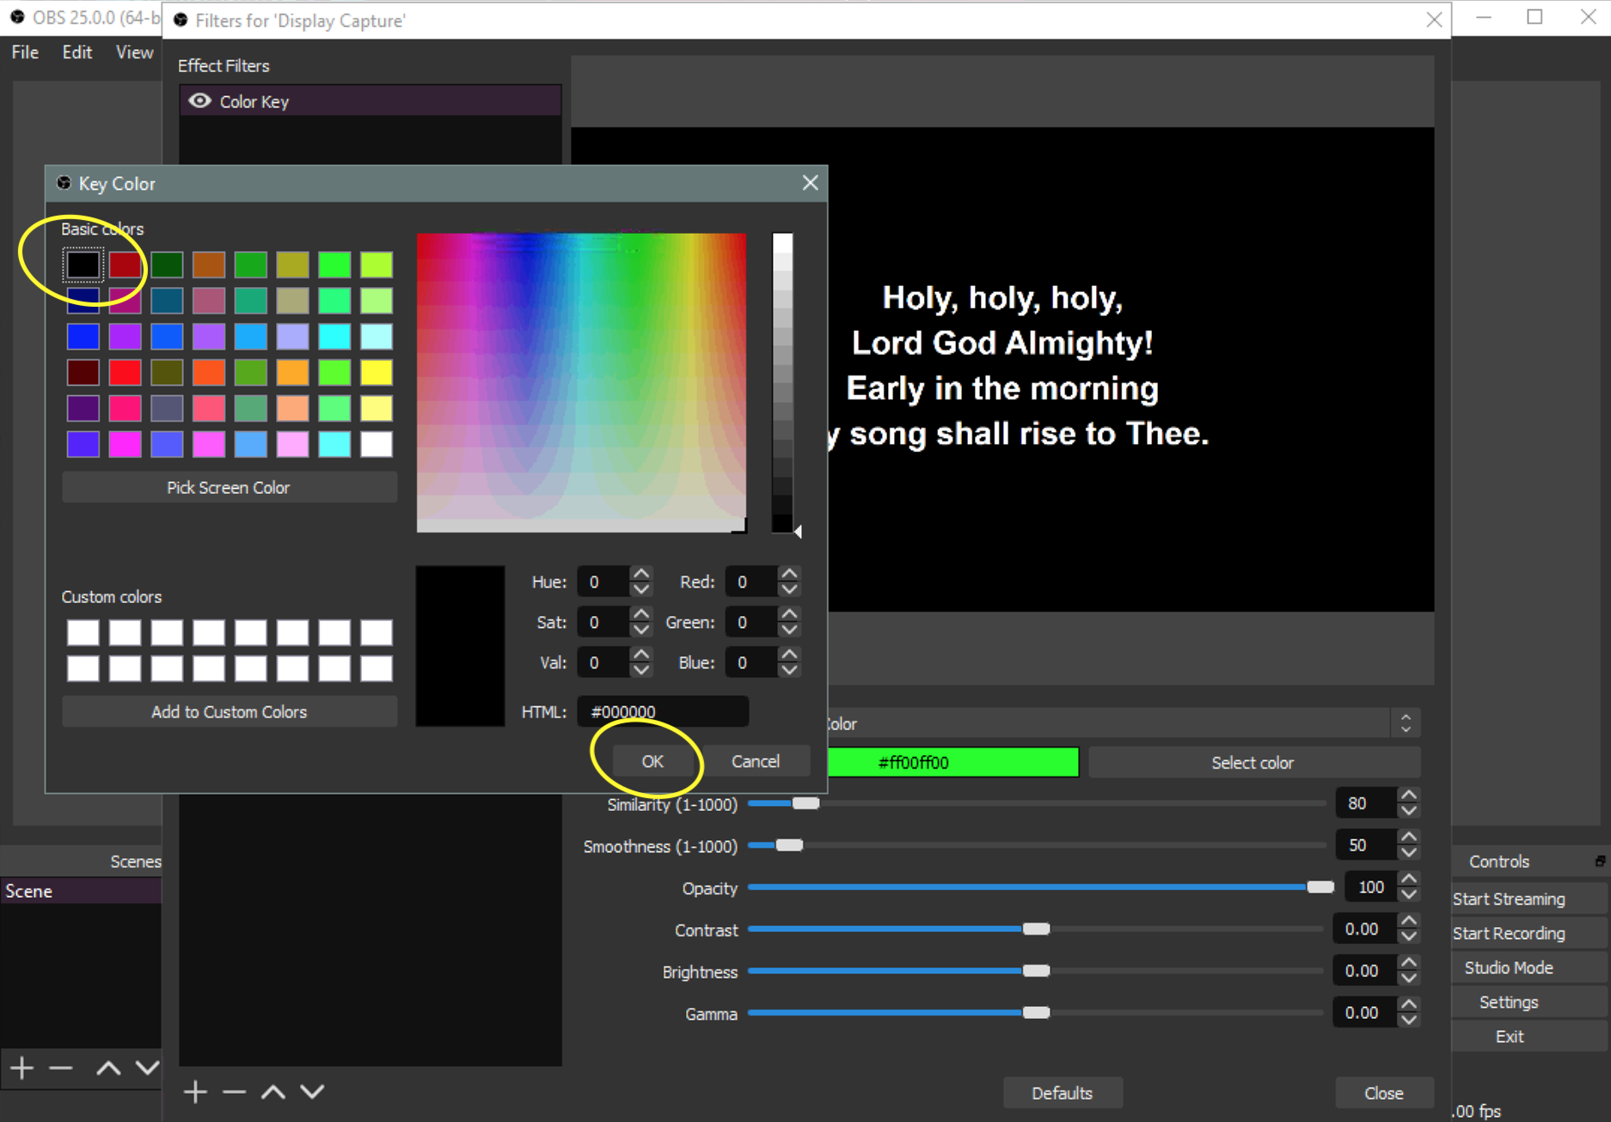Decrease the Red value stepper
Image resolution: width=1611 pixels, height=1122 pixels.
pos(789,590)
